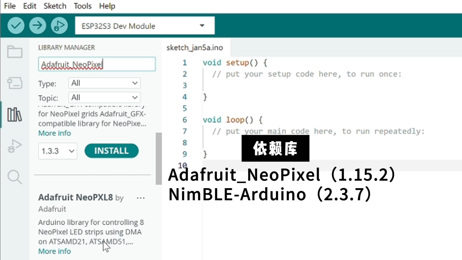Open More info link under Adafruit NeoPXL8

(x=54, y=251)
